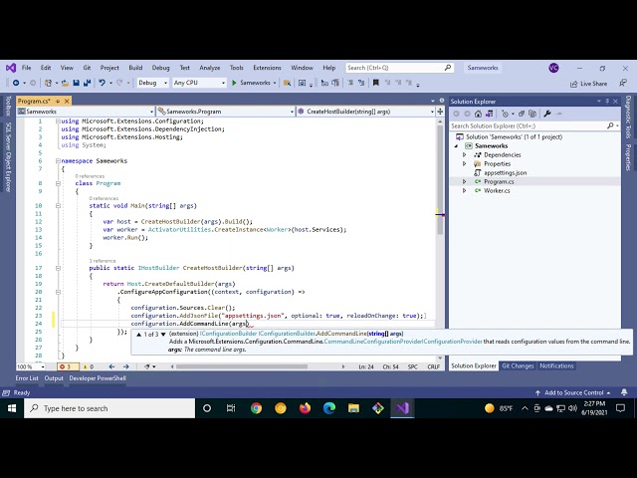
Task: Click the errors count indicator showing 3
Action: tap(66, 366)
